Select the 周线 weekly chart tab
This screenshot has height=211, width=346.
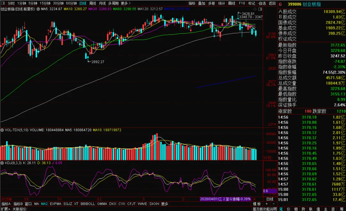click(93, 3)
